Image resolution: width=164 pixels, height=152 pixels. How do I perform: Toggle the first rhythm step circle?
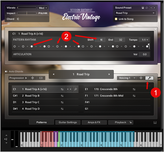[15, 46]
